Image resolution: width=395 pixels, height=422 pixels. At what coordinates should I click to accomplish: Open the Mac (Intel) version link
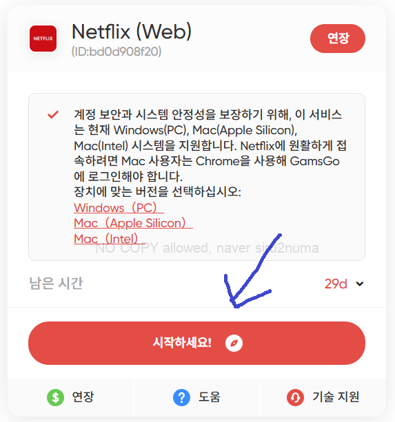[110, 239]
